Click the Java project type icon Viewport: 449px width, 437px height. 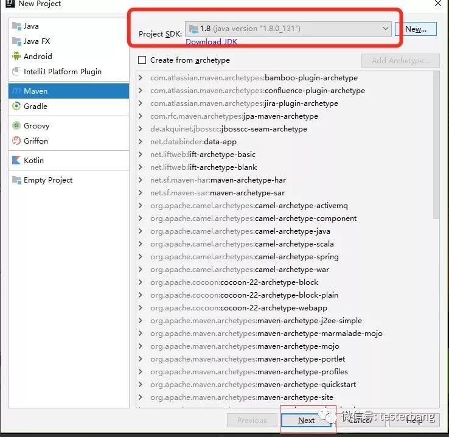coord(16,26)
